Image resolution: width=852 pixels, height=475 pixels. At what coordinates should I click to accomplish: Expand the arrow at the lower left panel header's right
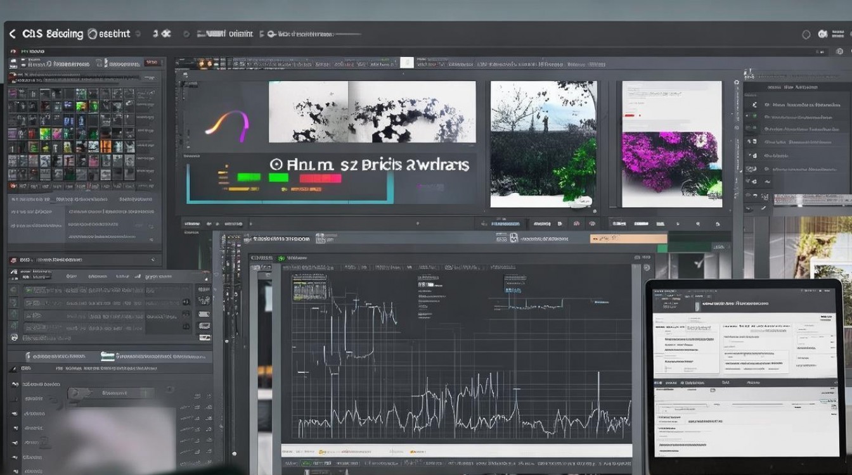[x=153, y=260]
